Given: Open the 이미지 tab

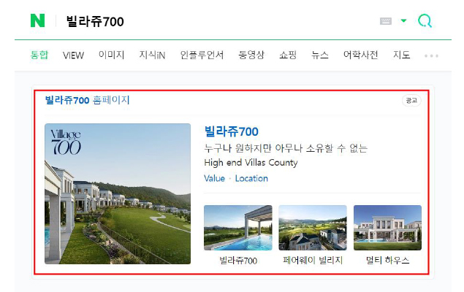Looking at the screenshot, I should point(112,55).
